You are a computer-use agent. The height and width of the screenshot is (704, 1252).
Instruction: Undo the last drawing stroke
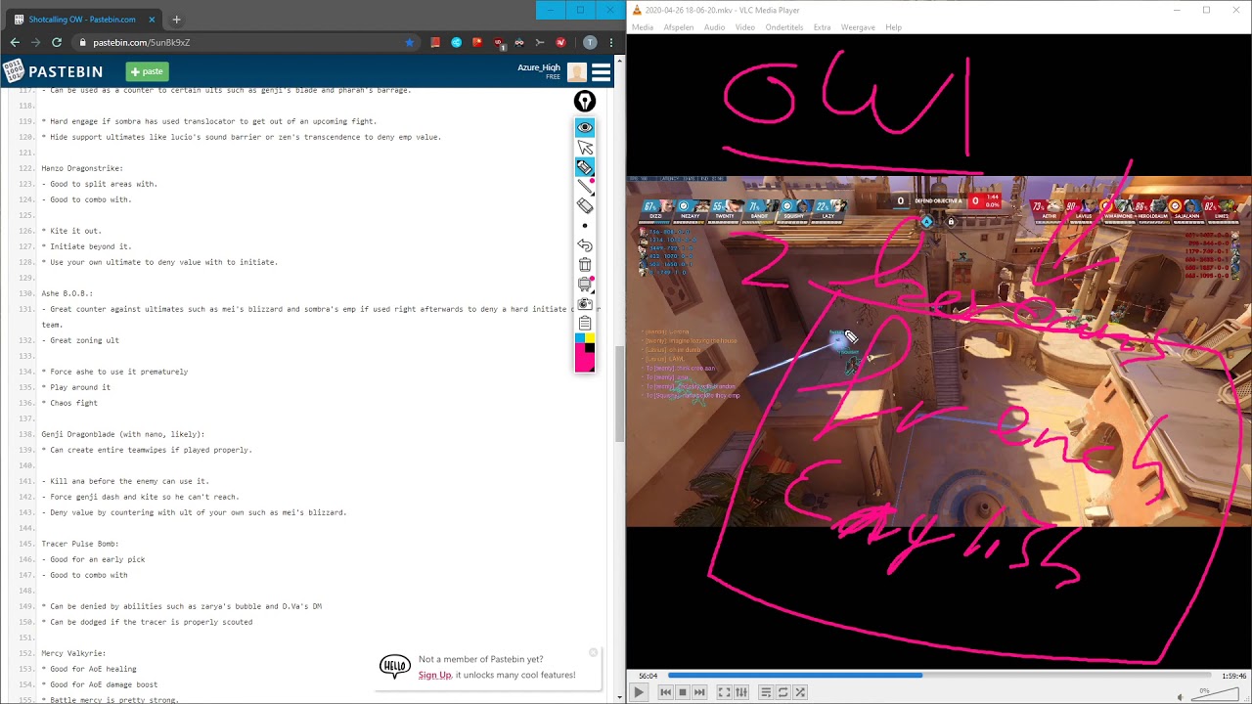[585, 245]
